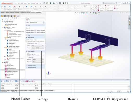Select the Mesh 1 node
133x105 pixels.
click(9, 60)
